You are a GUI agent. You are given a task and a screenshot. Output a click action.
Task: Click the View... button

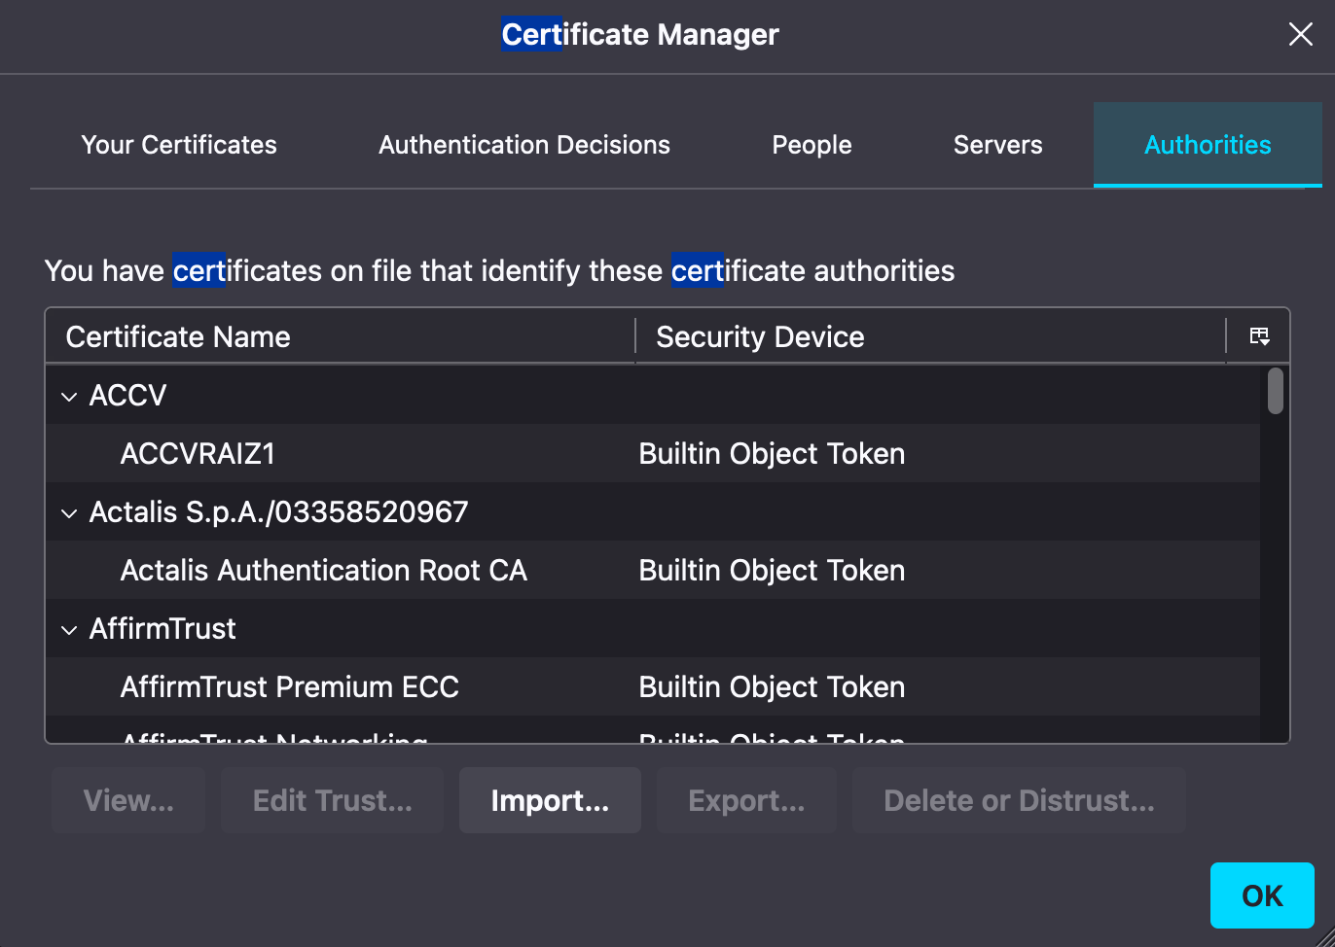[x=128, y=800]
